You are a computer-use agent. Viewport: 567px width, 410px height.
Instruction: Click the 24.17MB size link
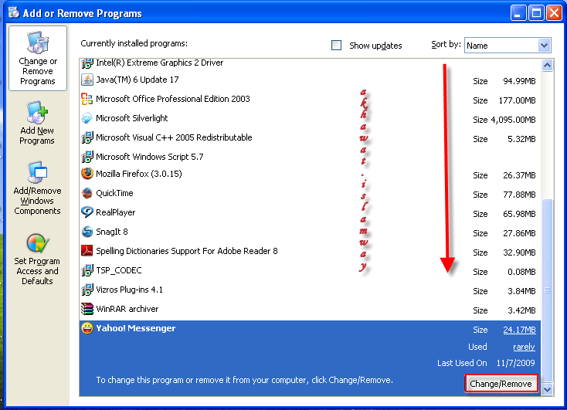519,330
